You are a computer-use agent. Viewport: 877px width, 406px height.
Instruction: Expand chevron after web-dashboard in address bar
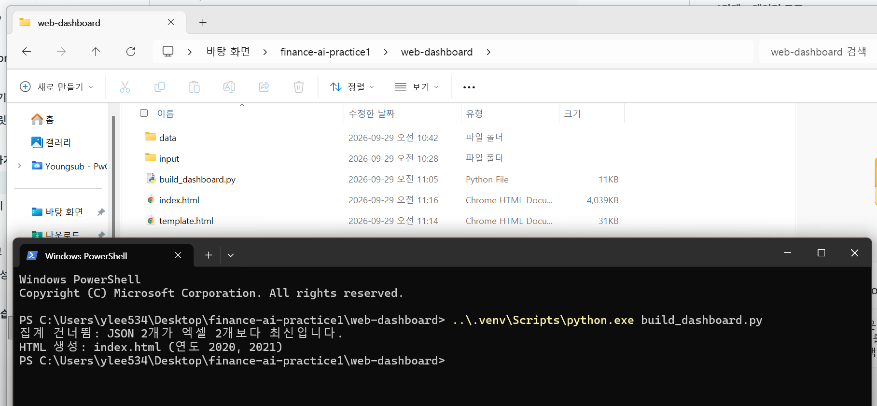(488, 52)
